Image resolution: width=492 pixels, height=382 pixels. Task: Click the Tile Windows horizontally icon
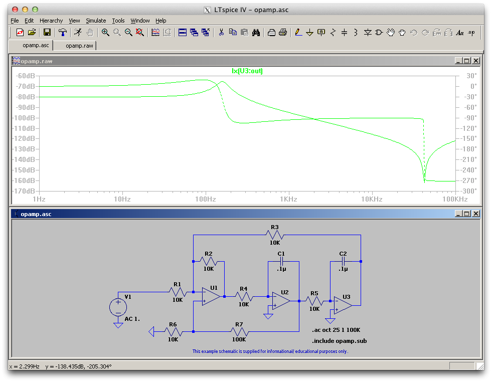point(182,32)
